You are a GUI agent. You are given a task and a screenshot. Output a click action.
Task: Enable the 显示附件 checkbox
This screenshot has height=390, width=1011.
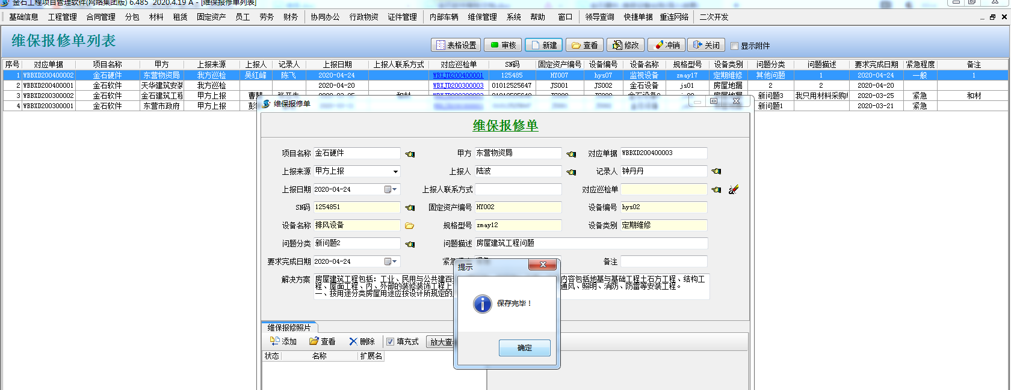tap(734, 46)
